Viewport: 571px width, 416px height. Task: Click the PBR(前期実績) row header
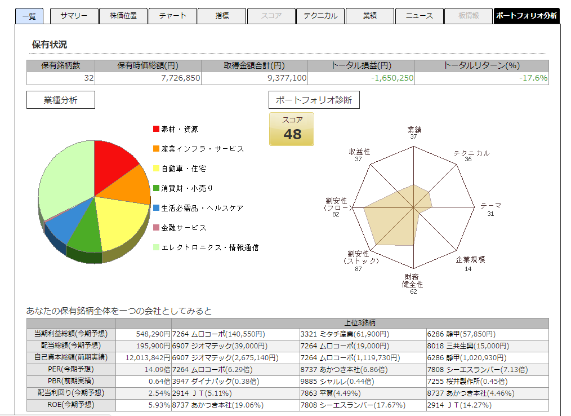pos(71,382)
